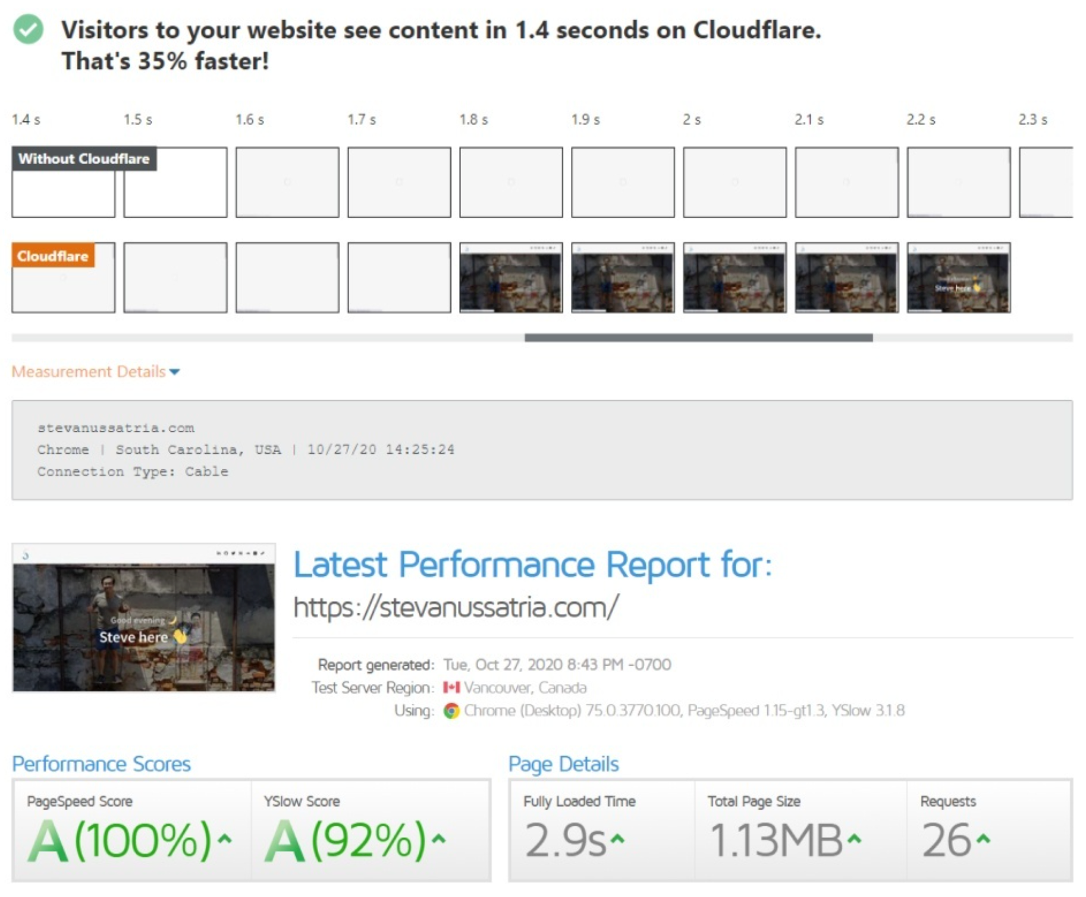The width and height of the screenshot is (1086, 897).
Task: Open Cloudflare frame at 1.5 s
Action: pyautogui.click(x=175, y=277)
